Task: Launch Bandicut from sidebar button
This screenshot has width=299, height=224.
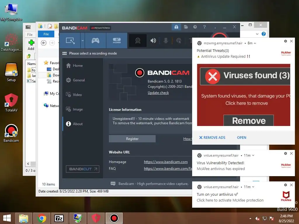Action: pyautogui.click(x=83, y=169)
